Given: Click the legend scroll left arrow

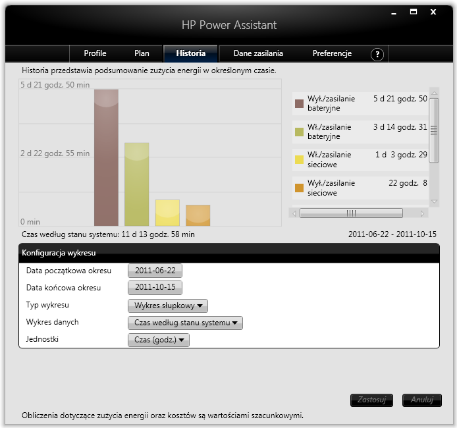Looking at the screenshot, I should pos(294,213).
